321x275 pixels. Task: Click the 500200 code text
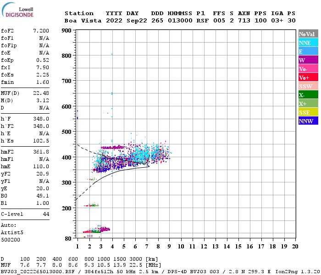(11, 240)
